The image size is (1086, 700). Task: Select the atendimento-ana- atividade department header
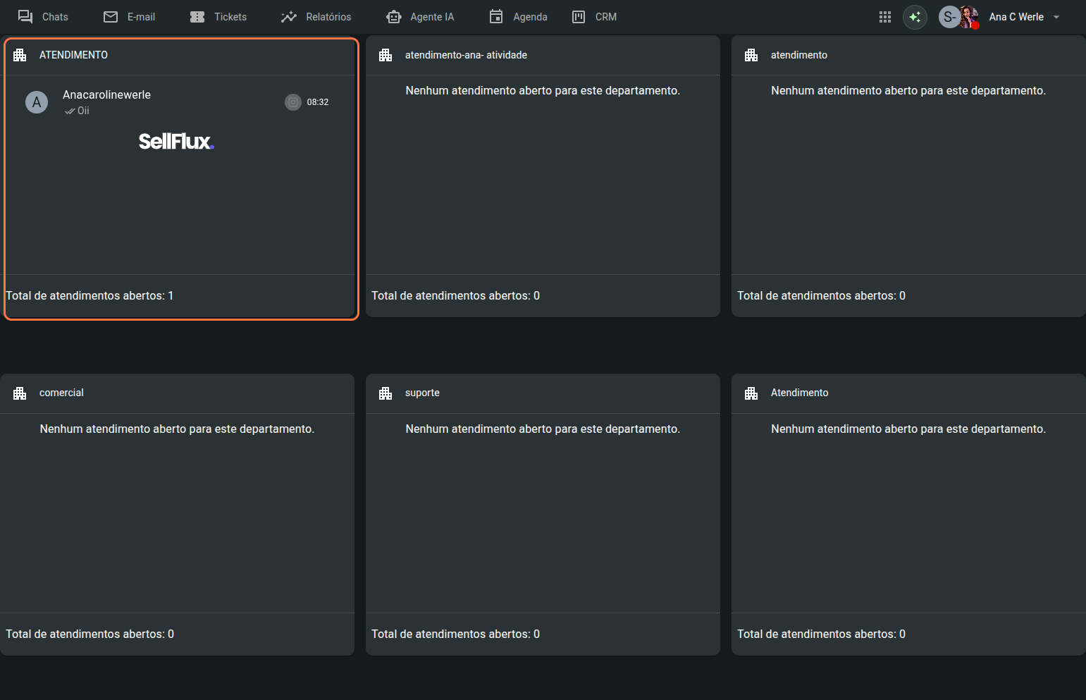click(x=466, y=55)
